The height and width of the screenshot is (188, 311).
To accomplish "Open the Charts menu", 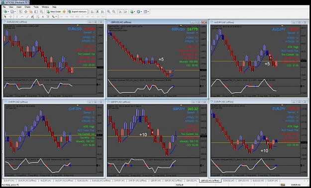I will pos(27,7).
